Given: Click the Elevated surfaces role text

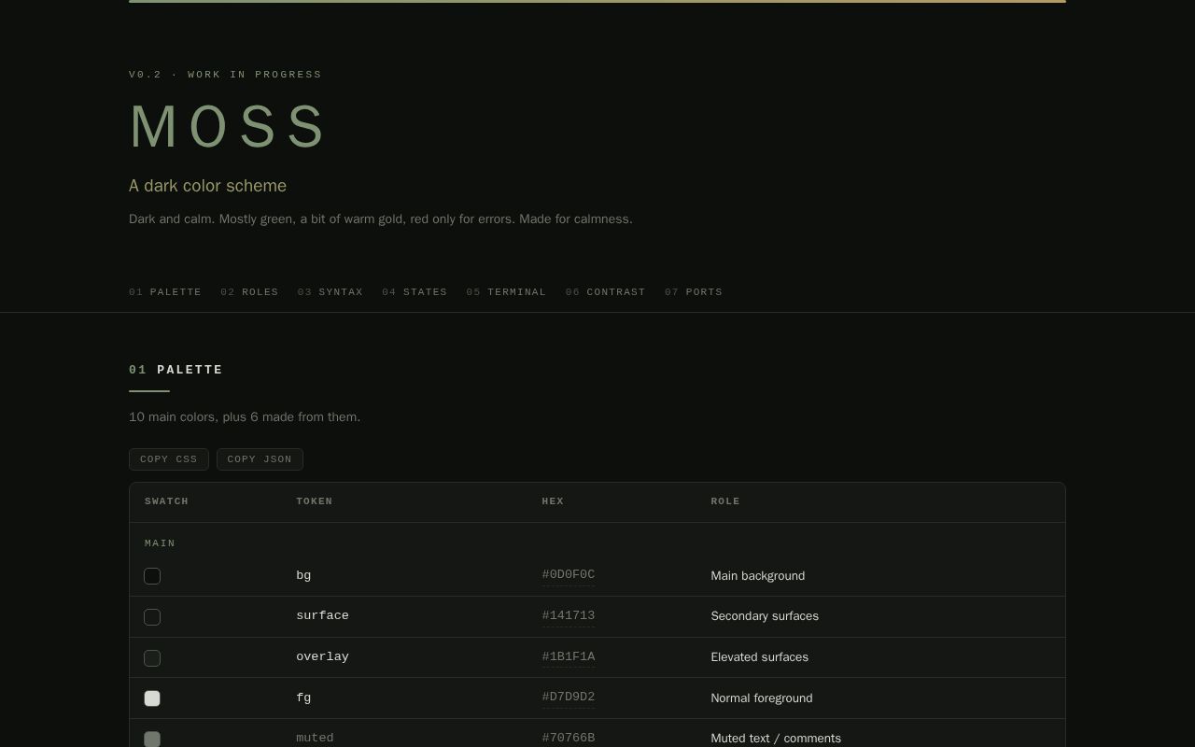Looking at the screenshot, I should pyautogui.click(x=760, y=657).
